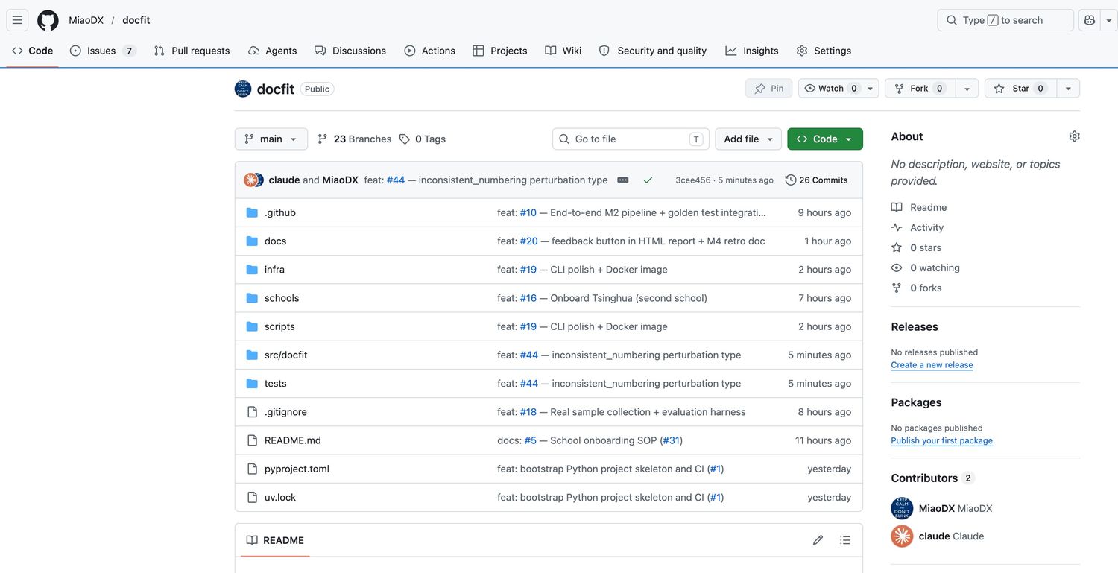This screenshot has height=573, width=1118.
Task: Pin the docfit repository
Action: click(768, 89)
